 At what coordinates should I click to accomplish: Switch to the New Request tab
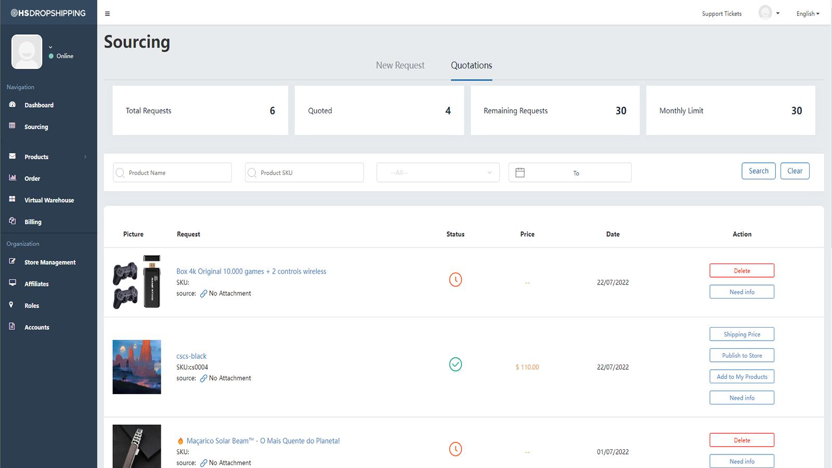[x=400, y=65]
